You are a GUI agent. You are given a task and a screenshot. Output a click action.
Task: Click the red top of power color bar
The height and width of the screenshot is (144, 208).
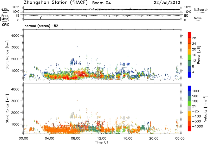[x=190, y=35]
